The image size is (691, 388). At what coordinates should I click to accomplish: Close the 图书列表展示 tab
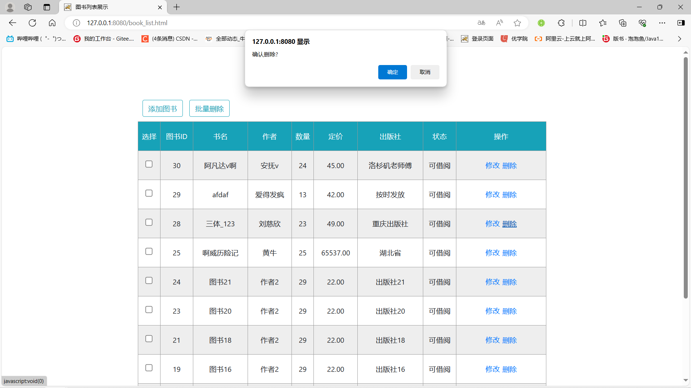[x=160, y=7]
